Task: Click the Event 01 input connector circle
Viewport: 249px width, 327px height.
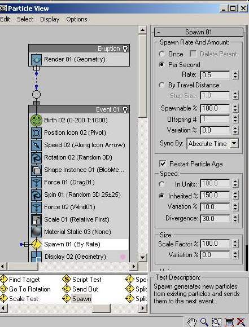Action: pos(36,95)
